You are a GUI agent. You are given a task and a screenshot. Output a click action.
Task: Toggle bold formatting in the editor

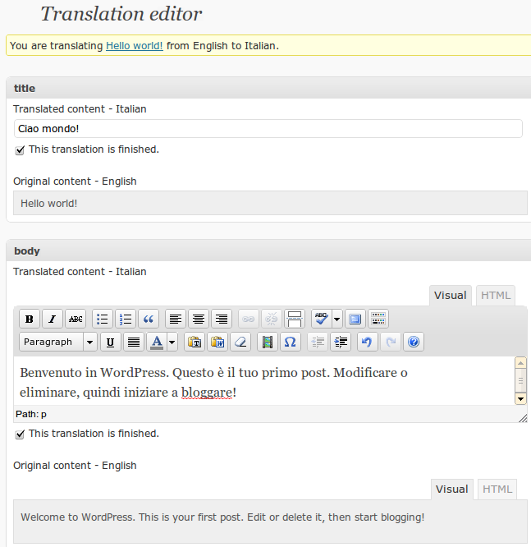tap(30, 319)
